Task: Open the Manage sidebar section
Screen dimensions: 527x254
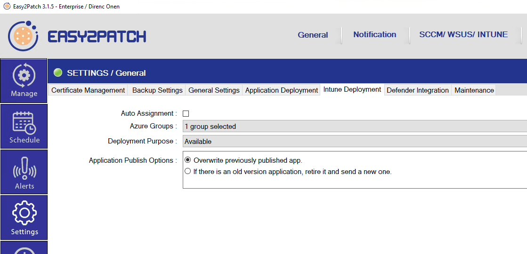Action: pyautogui.click(x=24, y=80)
